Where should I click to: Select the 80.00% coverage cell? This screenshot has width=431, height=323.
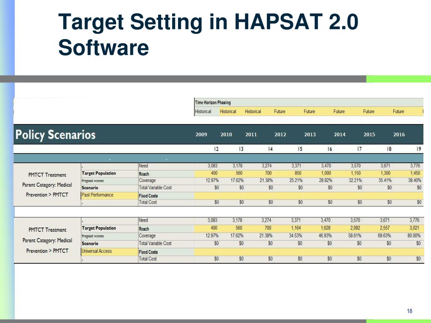click(x=414, y=236)
